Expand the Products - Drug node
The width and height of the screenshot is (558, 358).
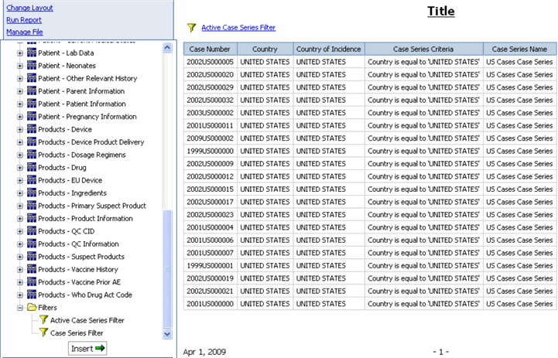pyautogui.click(x=20, y=168)
